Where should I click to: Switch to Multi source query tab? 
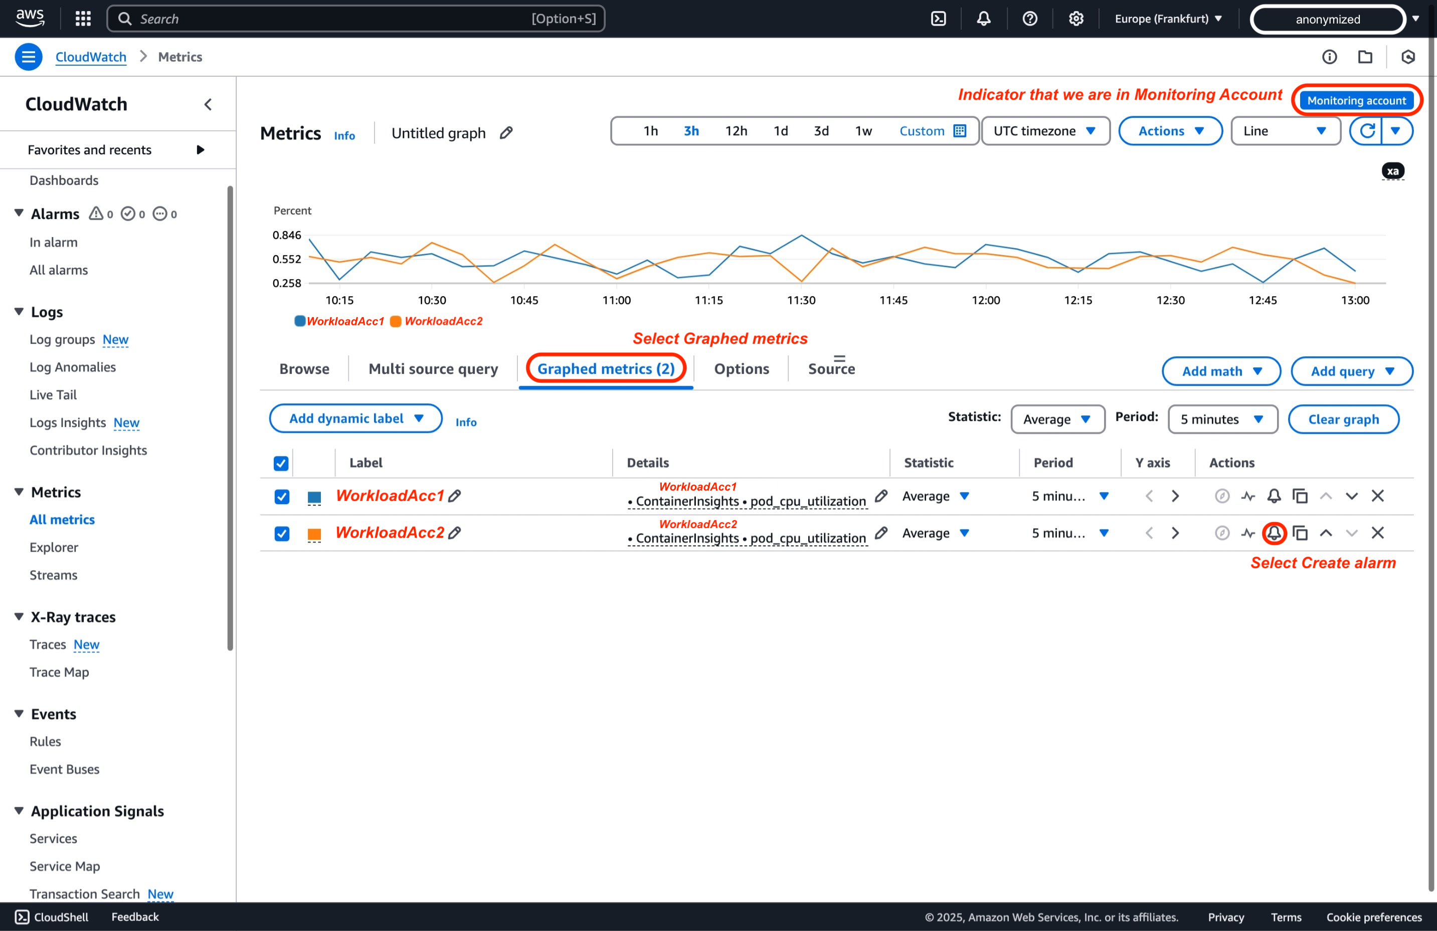433,369
